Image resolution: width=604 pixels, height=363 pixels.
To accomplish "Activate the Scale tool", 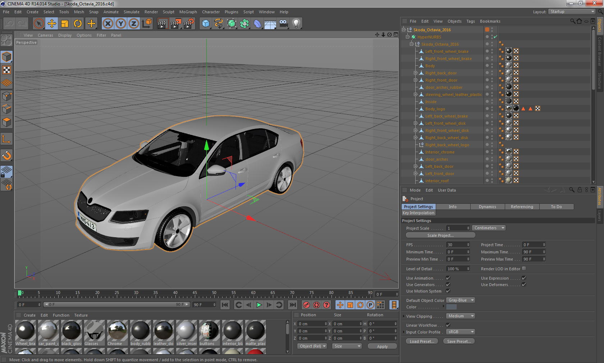I will coord(65,24).
